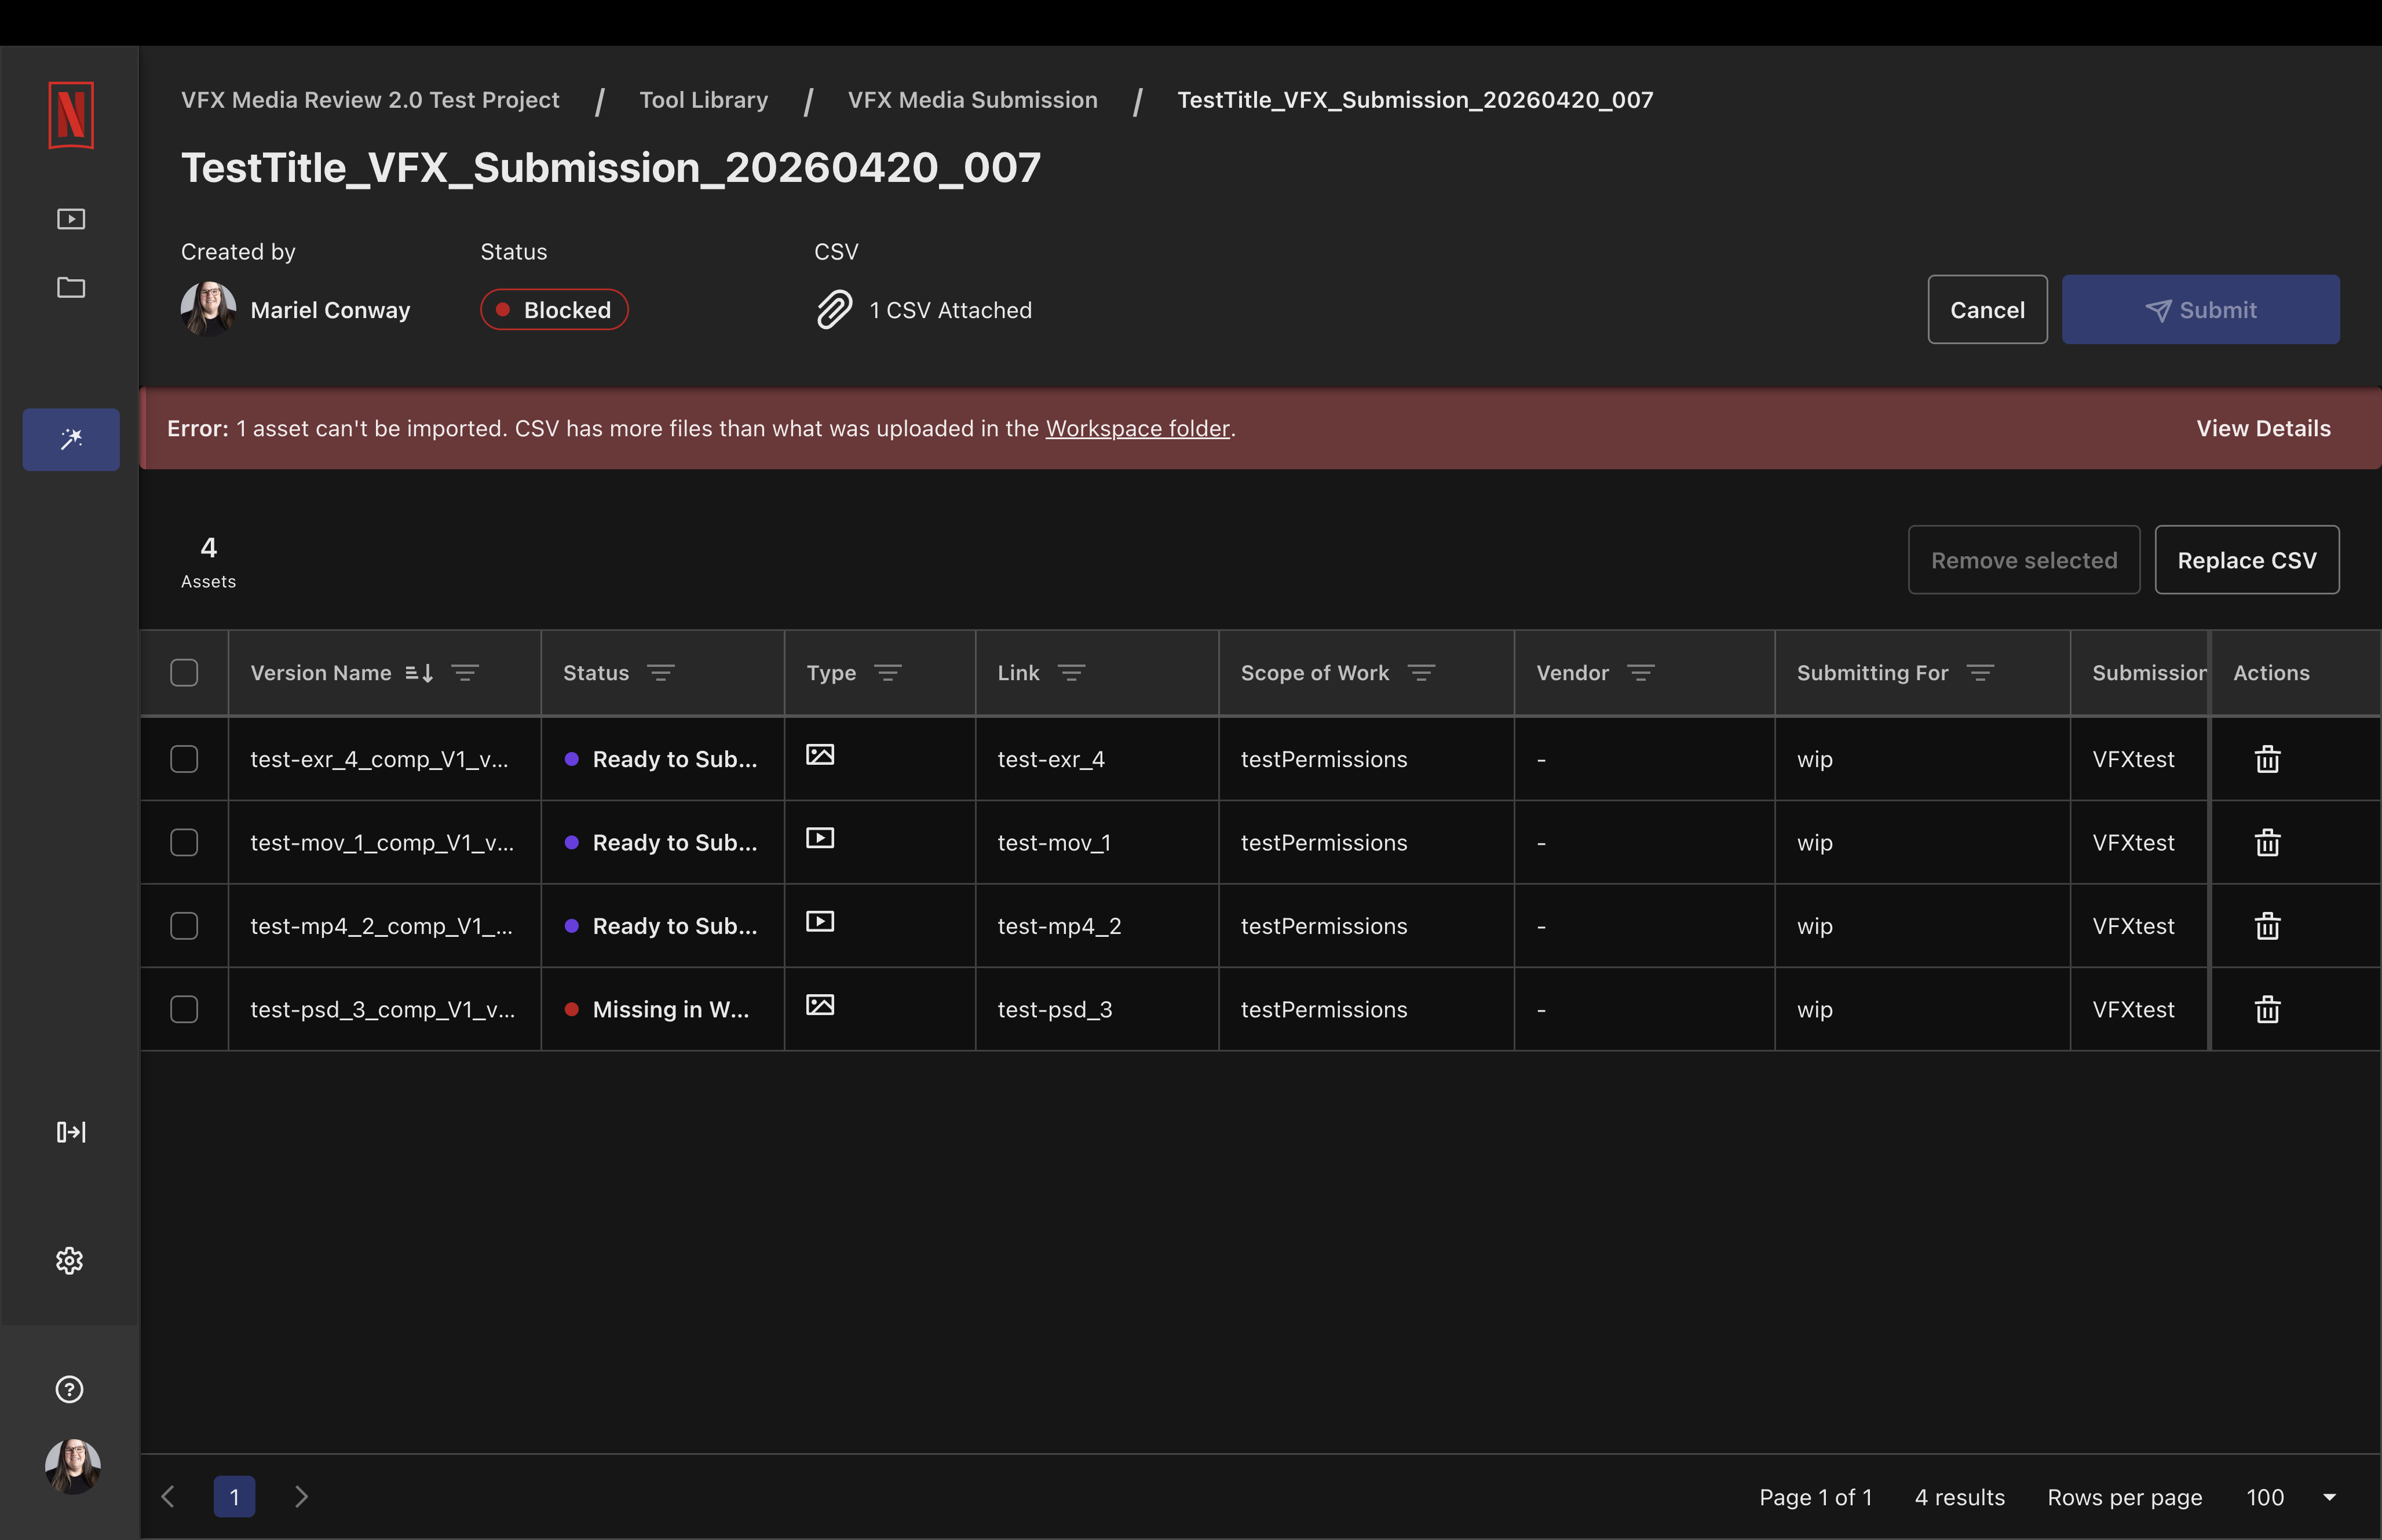Click the user avatar at sidebar bottom
This screenshot has width=2382, height=1540.
click(x=73, y=1466)
